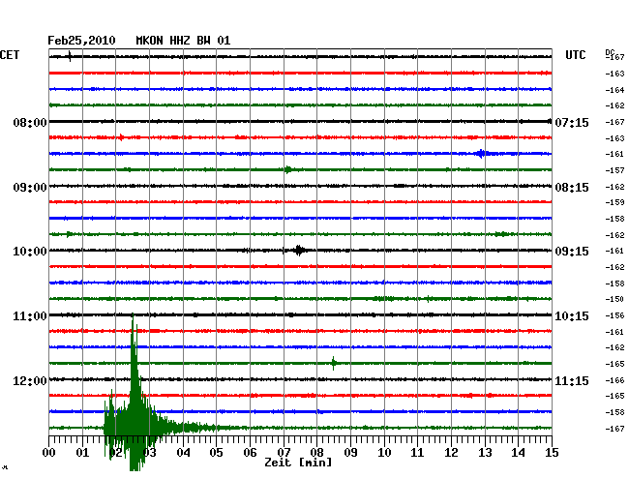This screenshot has height=478, width=629.
Task: Click the DC offset value -164
Action: pos(614,90)
